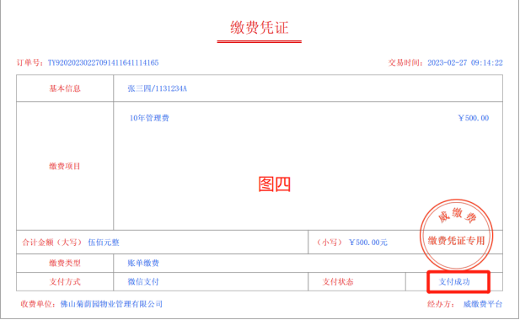520x320 pixels.
Task: Select the 微信支付 value
Action: coord(143,281)
